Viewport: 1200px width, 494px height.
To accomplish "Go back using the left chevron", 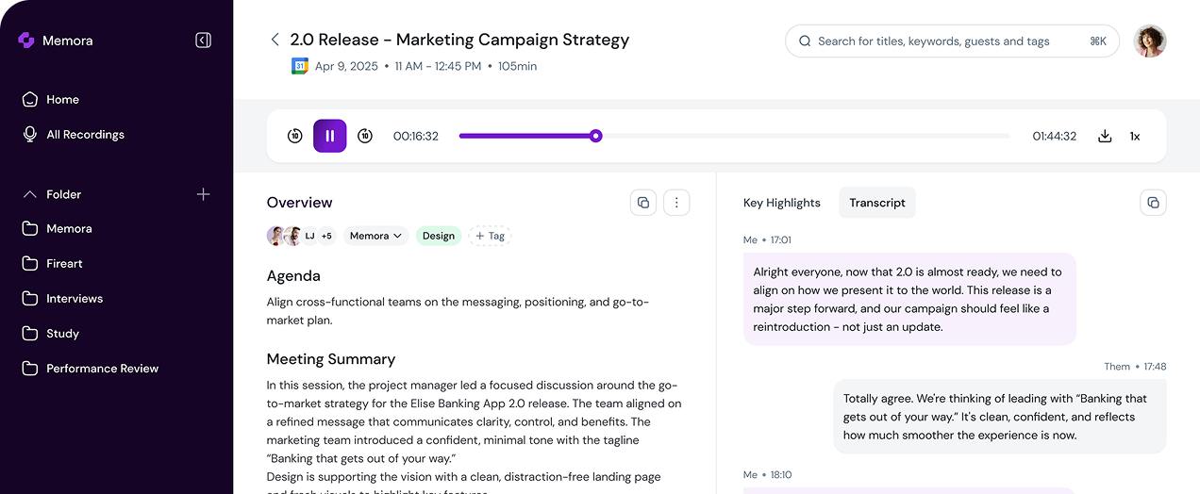I will pyautogui.click(x=275, y=40).
